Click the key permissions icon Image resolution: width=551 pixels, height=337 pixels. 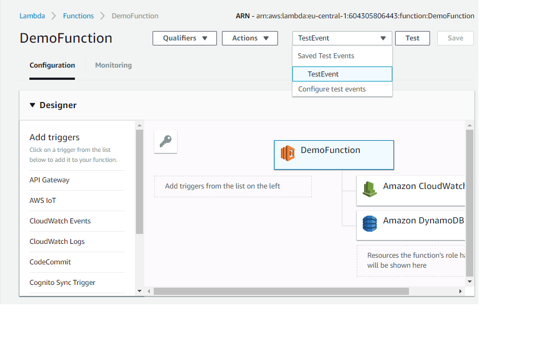165,142
